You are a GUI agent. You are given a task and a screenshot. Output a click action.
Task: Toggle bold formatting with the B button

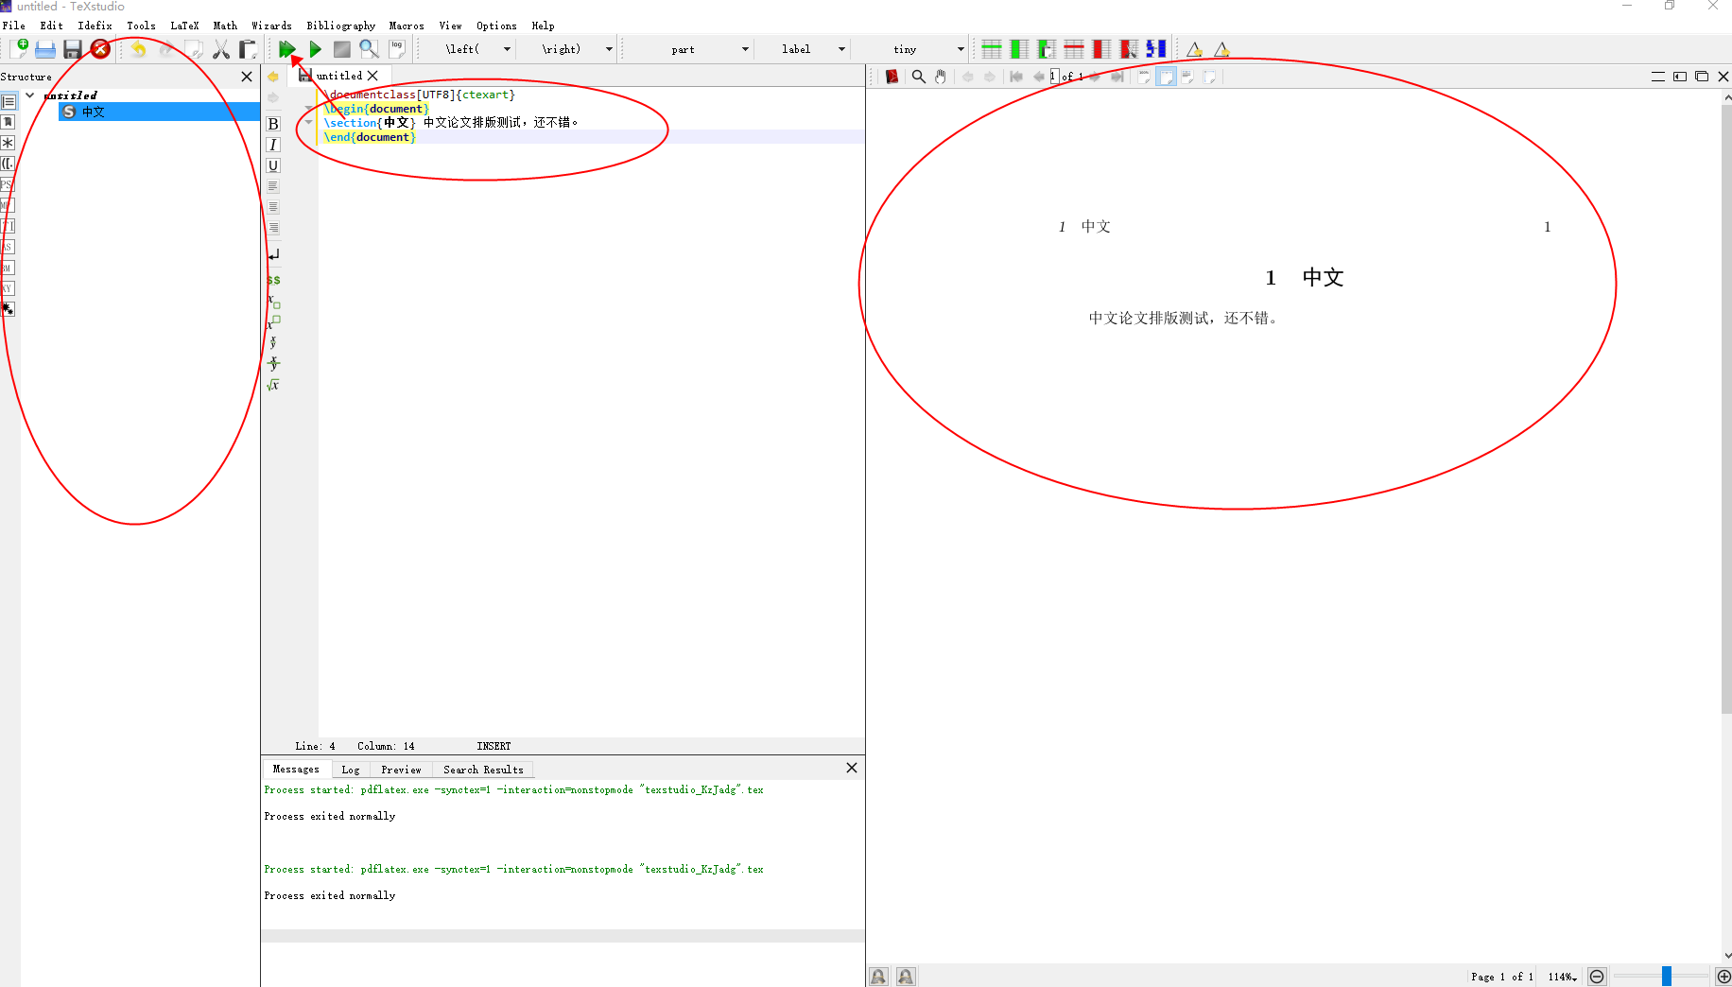(273, 124)
